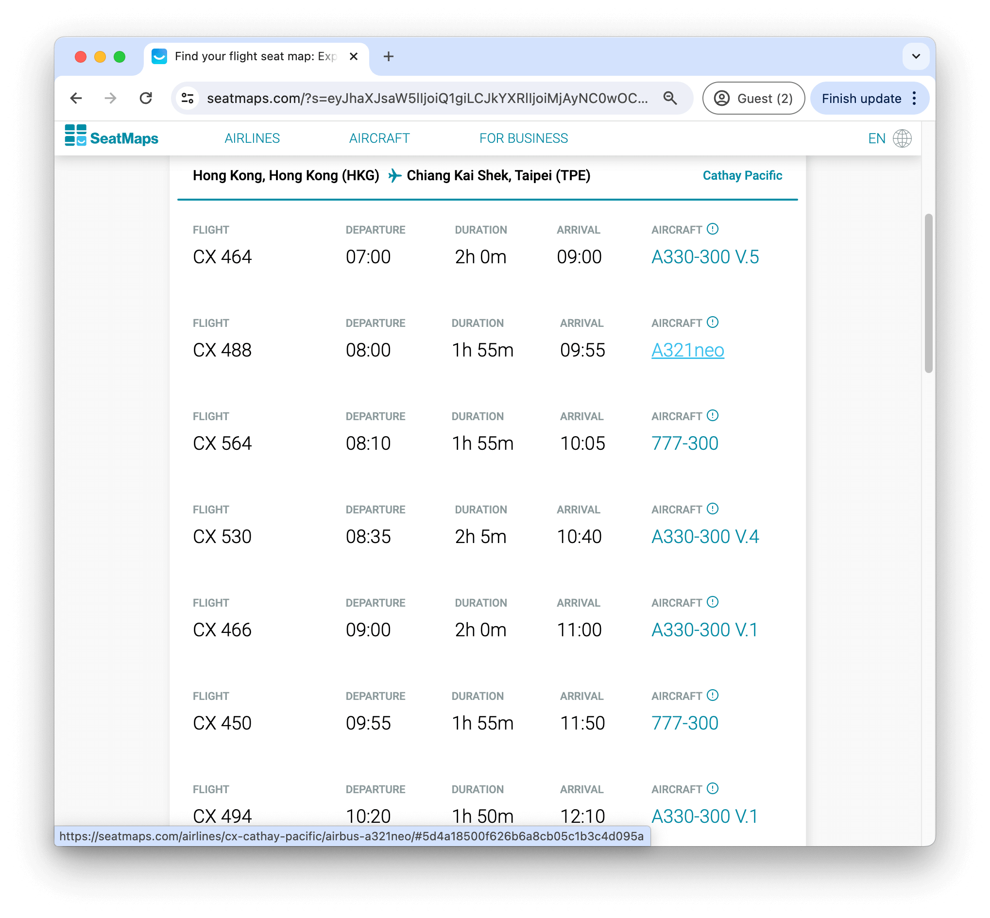This screenshot has height=918, width=990.
Task: Close the seat map browser tab
Action: 354,57
